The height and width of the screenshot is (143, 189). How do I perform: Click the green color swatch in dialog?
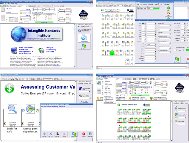[187, 50]
